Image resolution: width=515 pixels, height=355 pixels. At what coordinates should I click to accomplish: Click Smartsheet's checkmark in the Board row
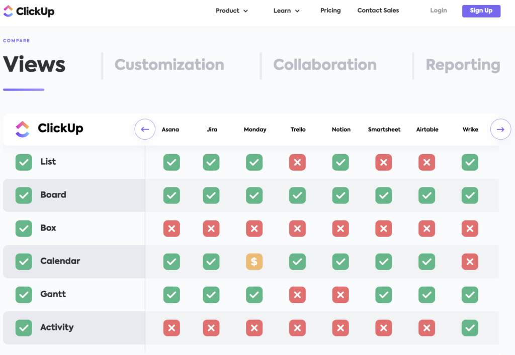(384, 195)
